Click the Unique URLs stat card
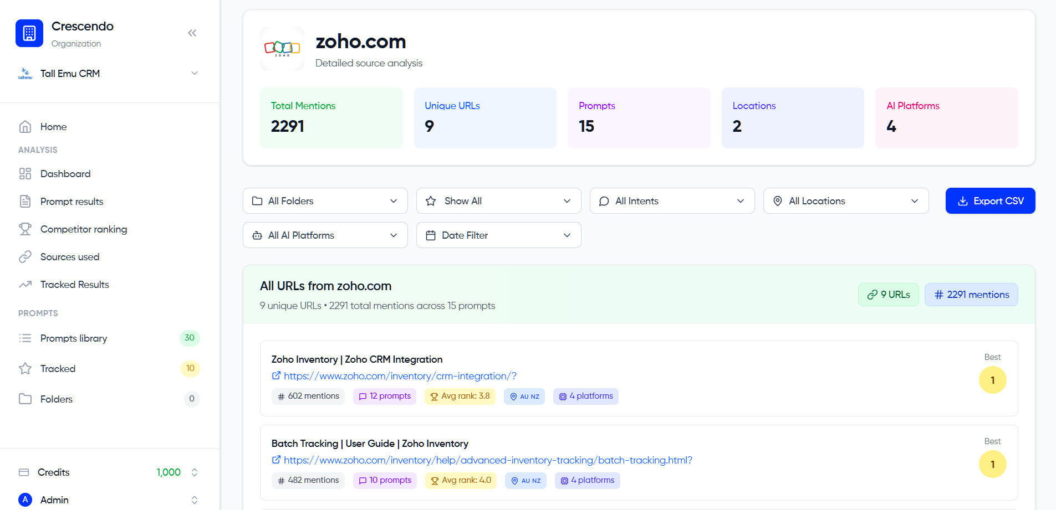 pyautogui.click(x=485, y=118)
